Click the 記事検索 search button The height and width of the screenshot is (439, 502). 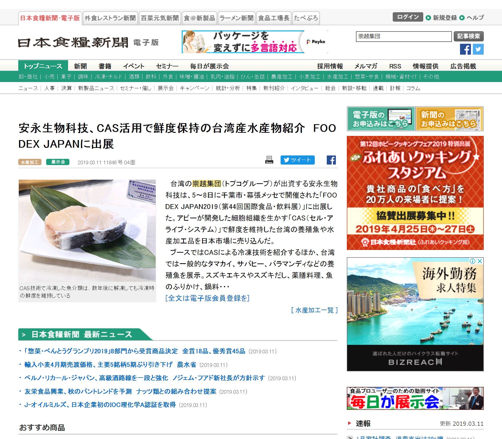point(468,36)
